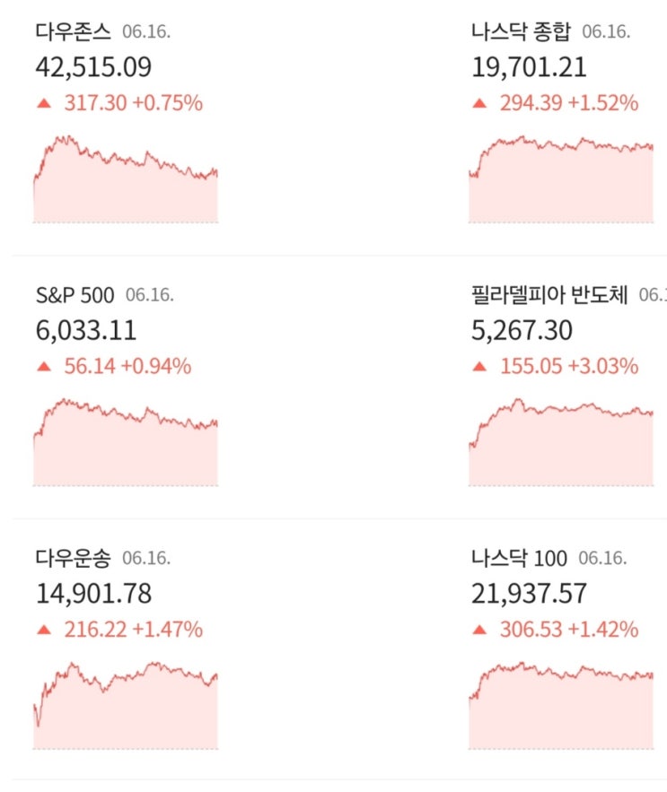View the 나스닥 100 mini chart
The height and width of the screenshot is (792, 667).
click(x=561, y=706)
